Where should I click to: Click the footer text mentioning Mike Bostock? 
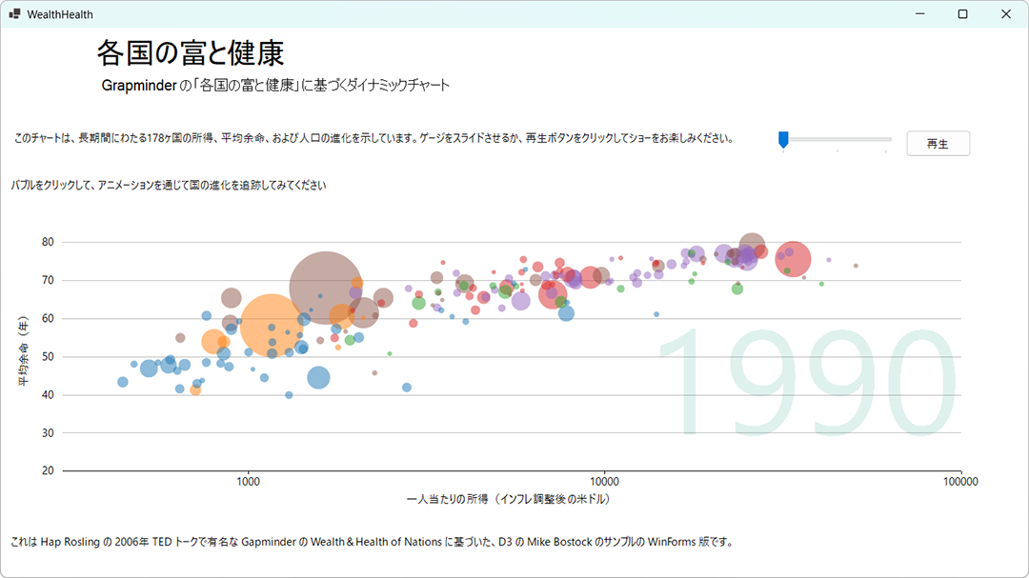373,542
